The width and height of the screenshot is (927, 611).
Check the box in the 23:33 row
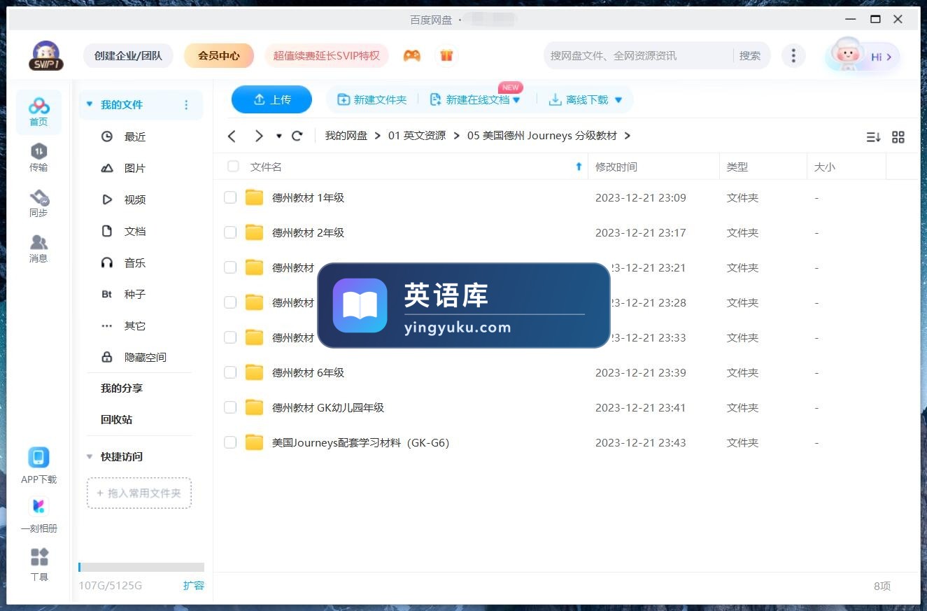click(230, 337)
